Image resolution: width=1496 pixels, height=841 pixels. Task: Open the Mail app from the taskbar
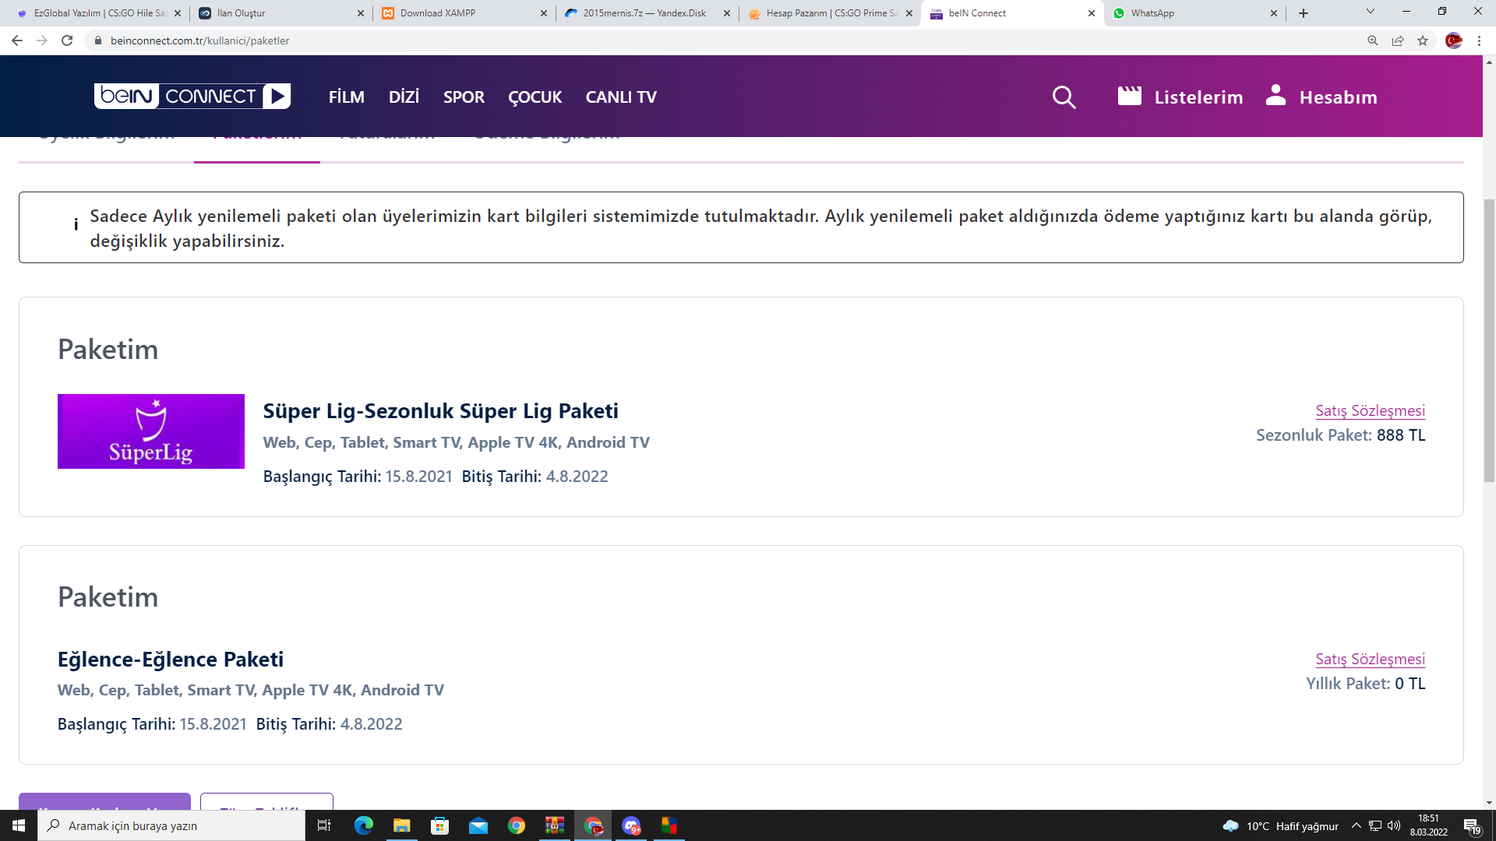(478, 825)
